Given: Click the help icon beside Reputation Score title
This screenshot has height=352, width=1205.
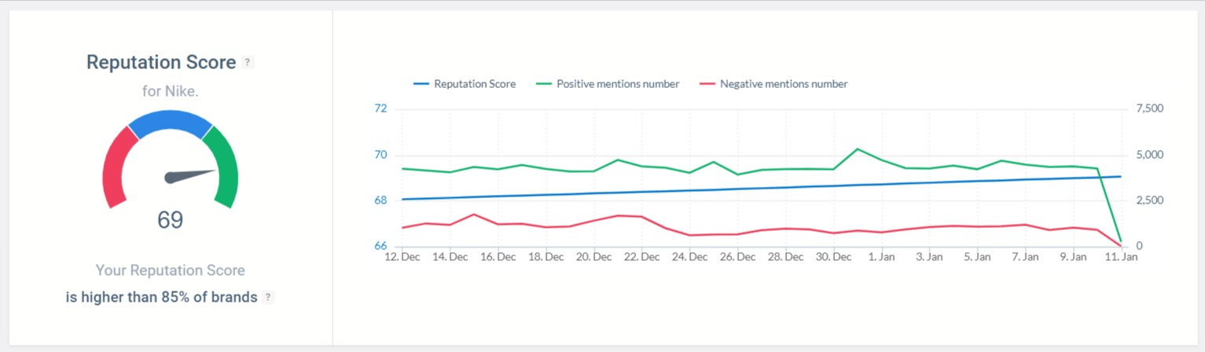Looking at the screenshot, I should click(248, 63).
